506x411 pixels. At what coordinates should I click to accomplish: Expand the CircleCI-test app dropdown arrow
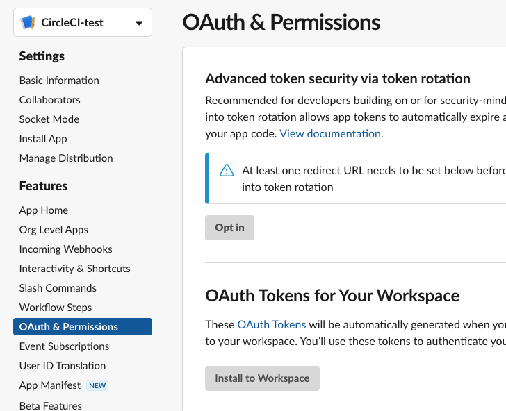pos(139,23)
